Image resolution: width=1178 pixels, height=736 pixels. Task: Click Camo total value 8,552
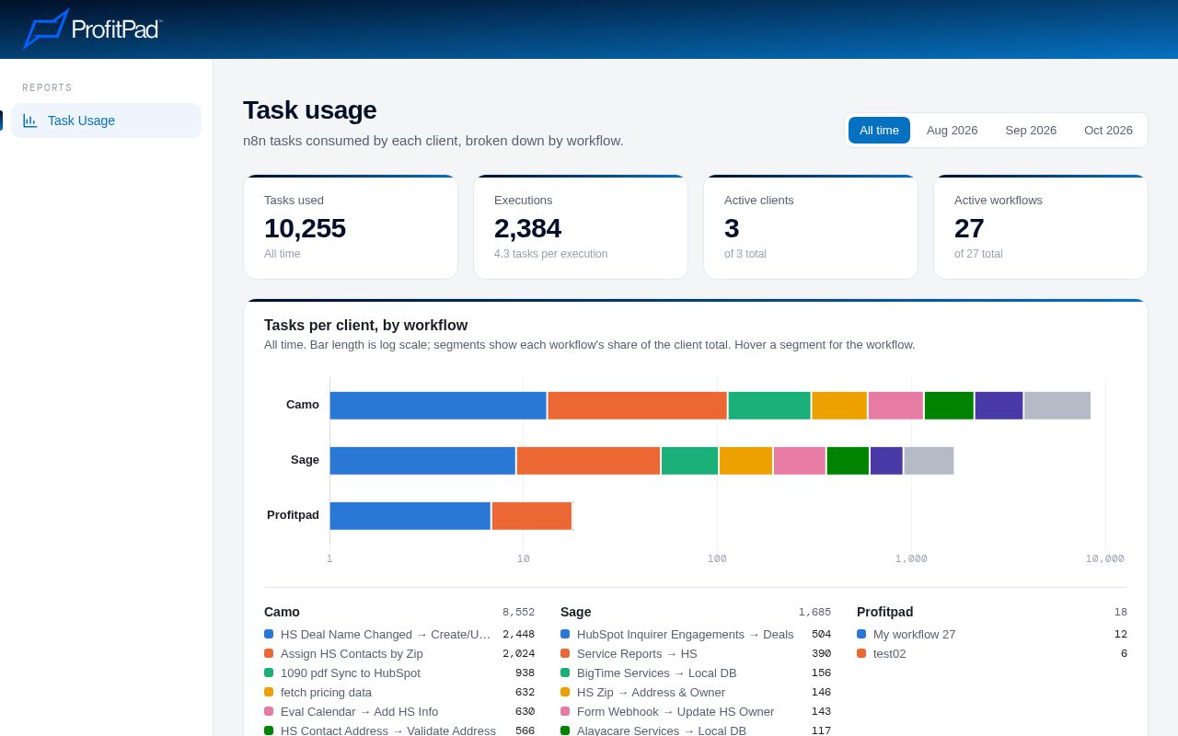[518, 612]
